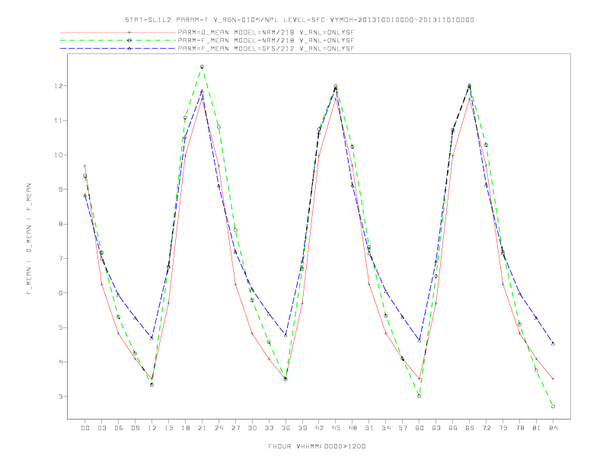Click x-axis forecast hour label 48
The width and height of the screenshot is (603, 466).
click(353, 428)
